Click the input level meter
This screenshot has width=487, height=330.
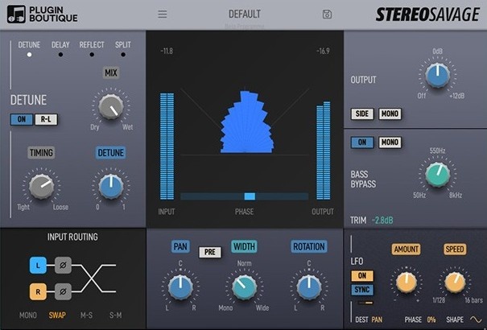167,146
